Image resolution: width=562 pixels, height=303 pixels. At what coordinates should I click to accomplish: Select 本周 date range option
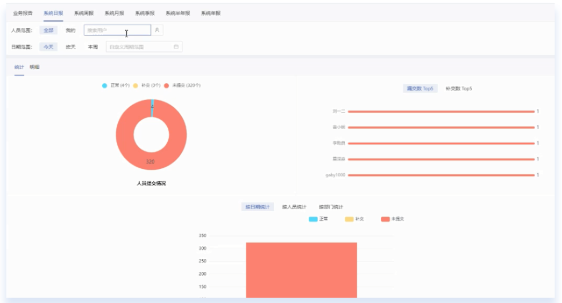click(93, 47)
